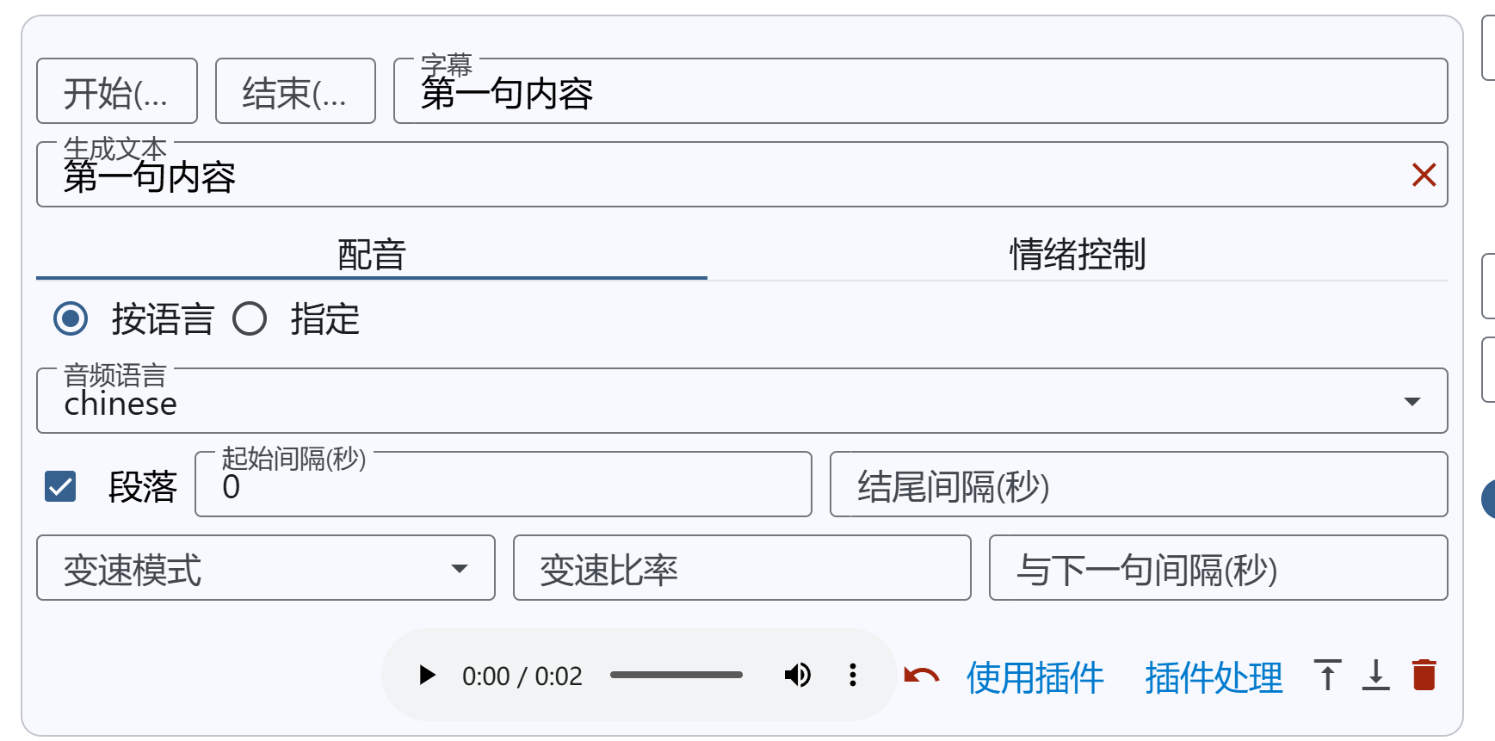1495x741 pixels.
Task: Focus the 结尾间隔(秒) input field
Action: point(1138,485)
